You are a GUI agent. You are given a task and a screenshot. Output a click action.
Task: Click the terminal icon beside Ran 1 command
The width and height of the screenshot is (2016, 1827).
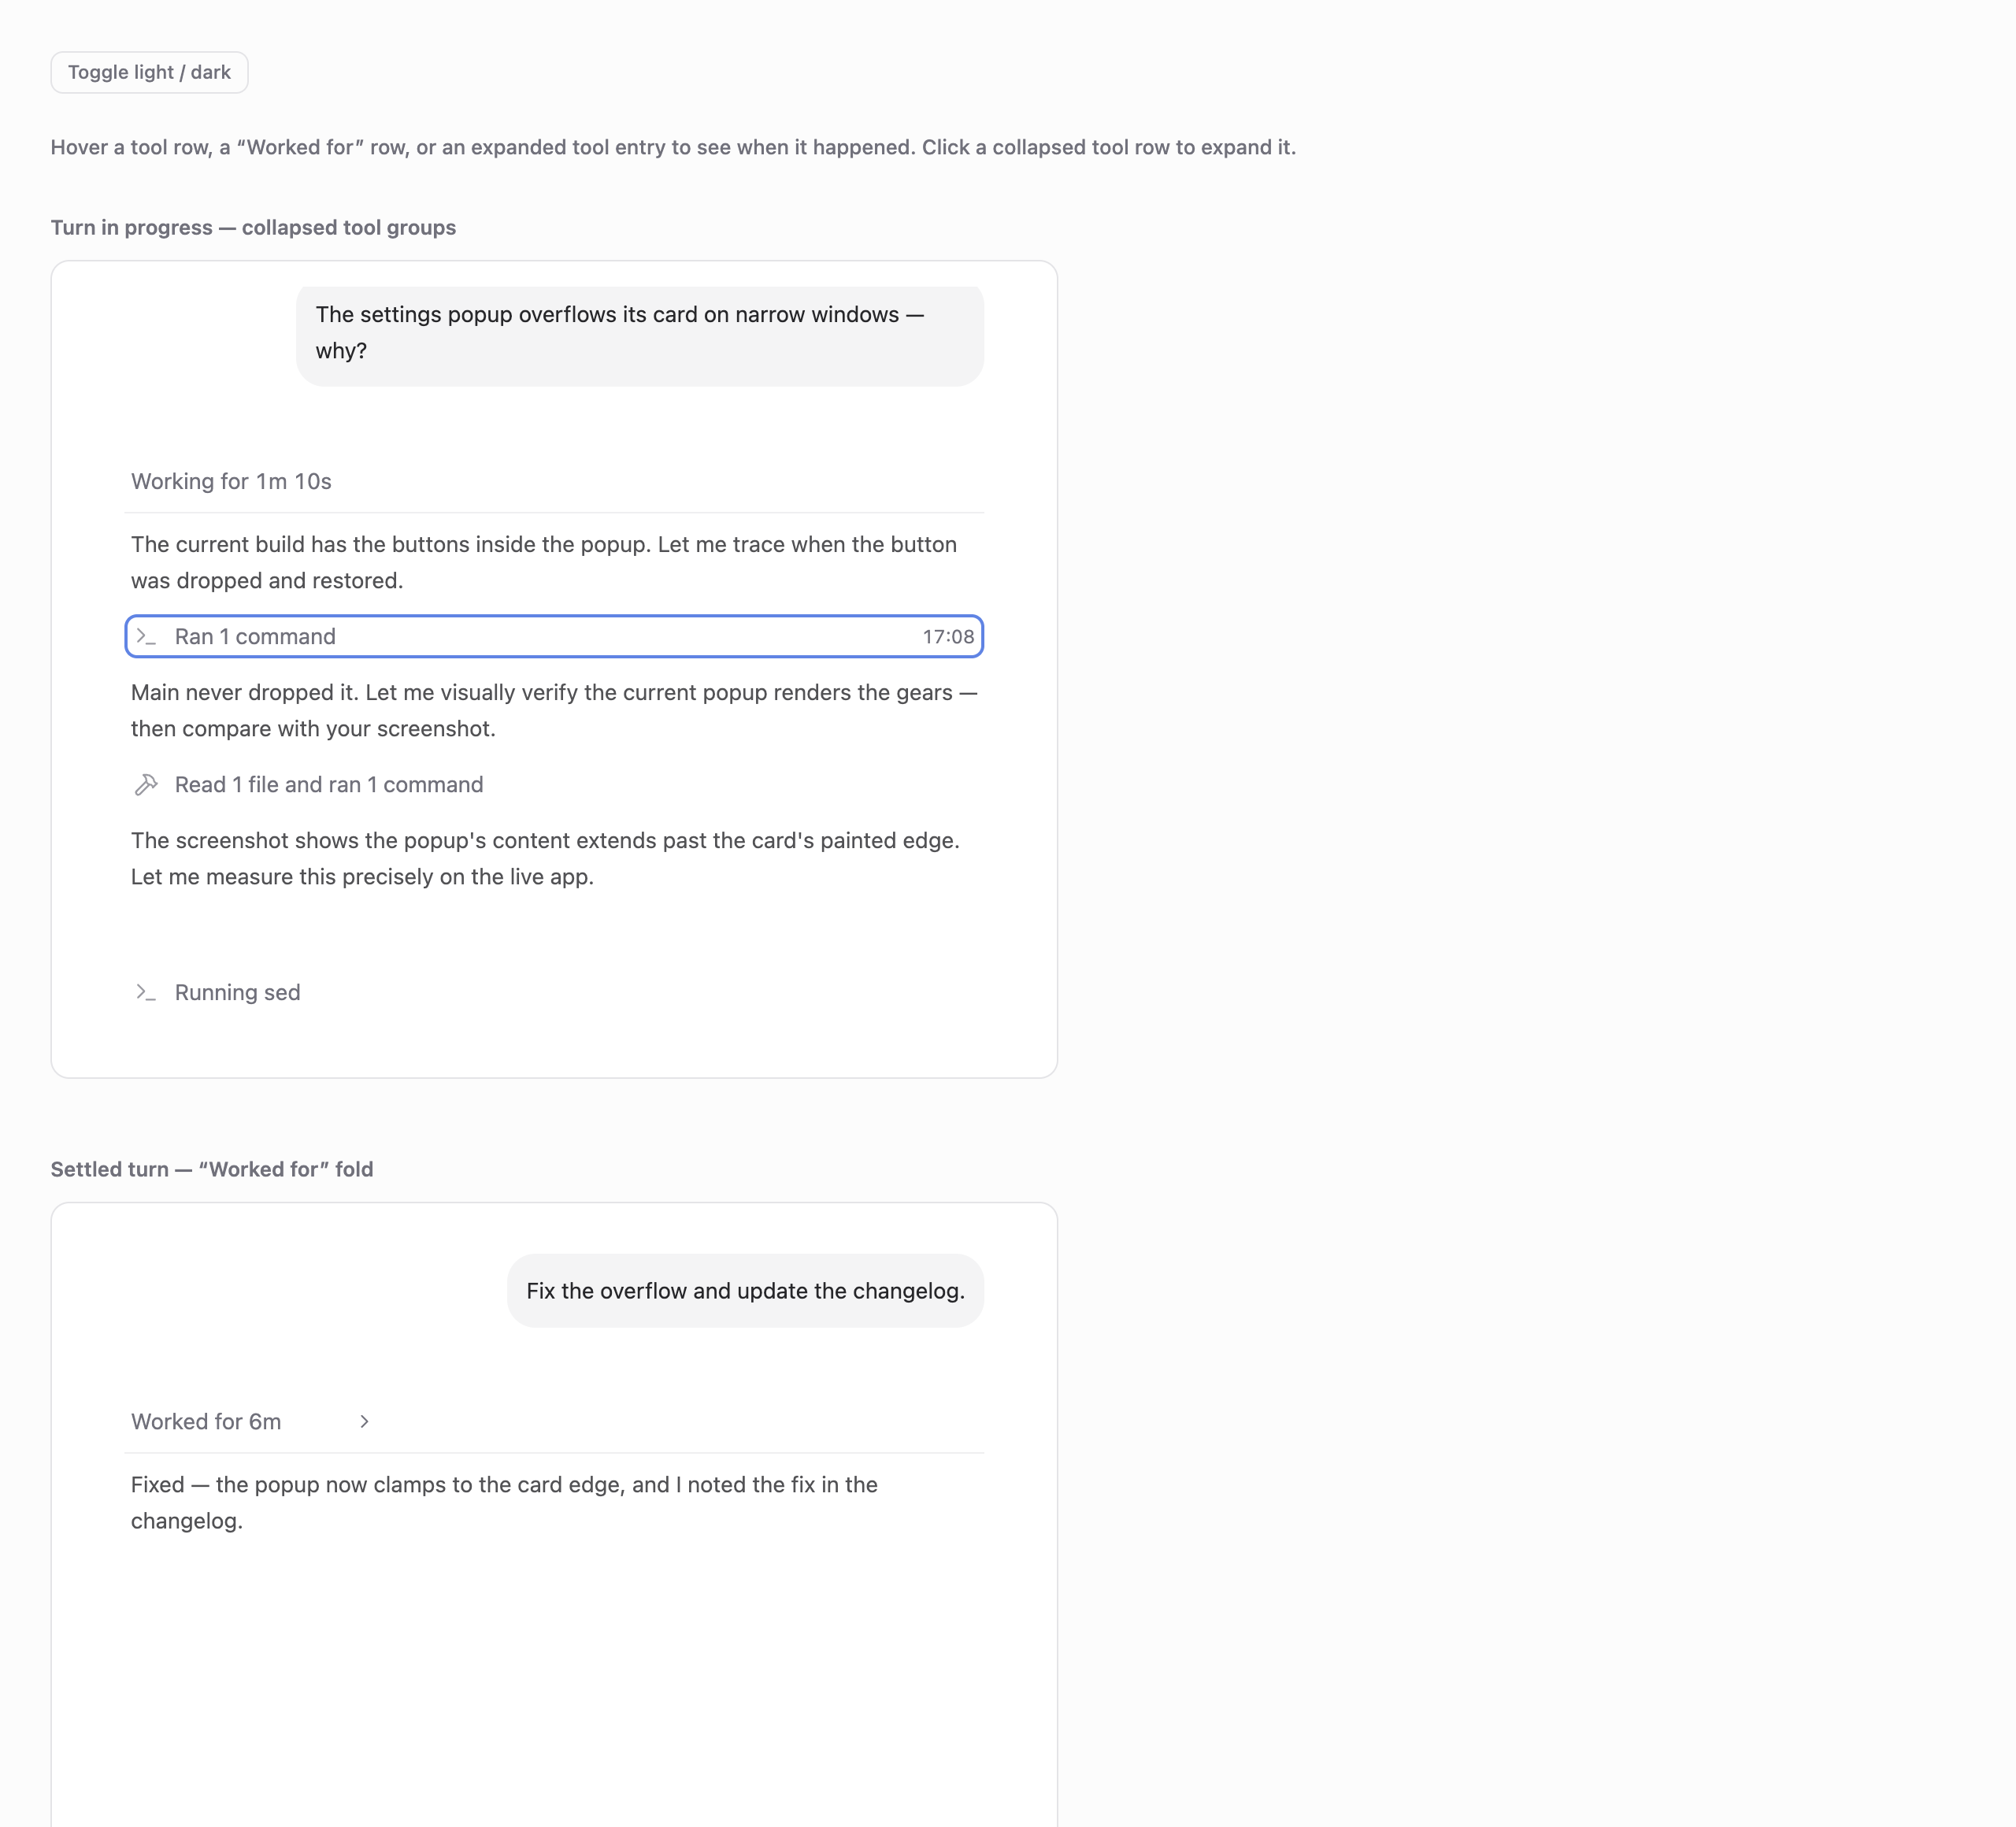coord(147,637)
